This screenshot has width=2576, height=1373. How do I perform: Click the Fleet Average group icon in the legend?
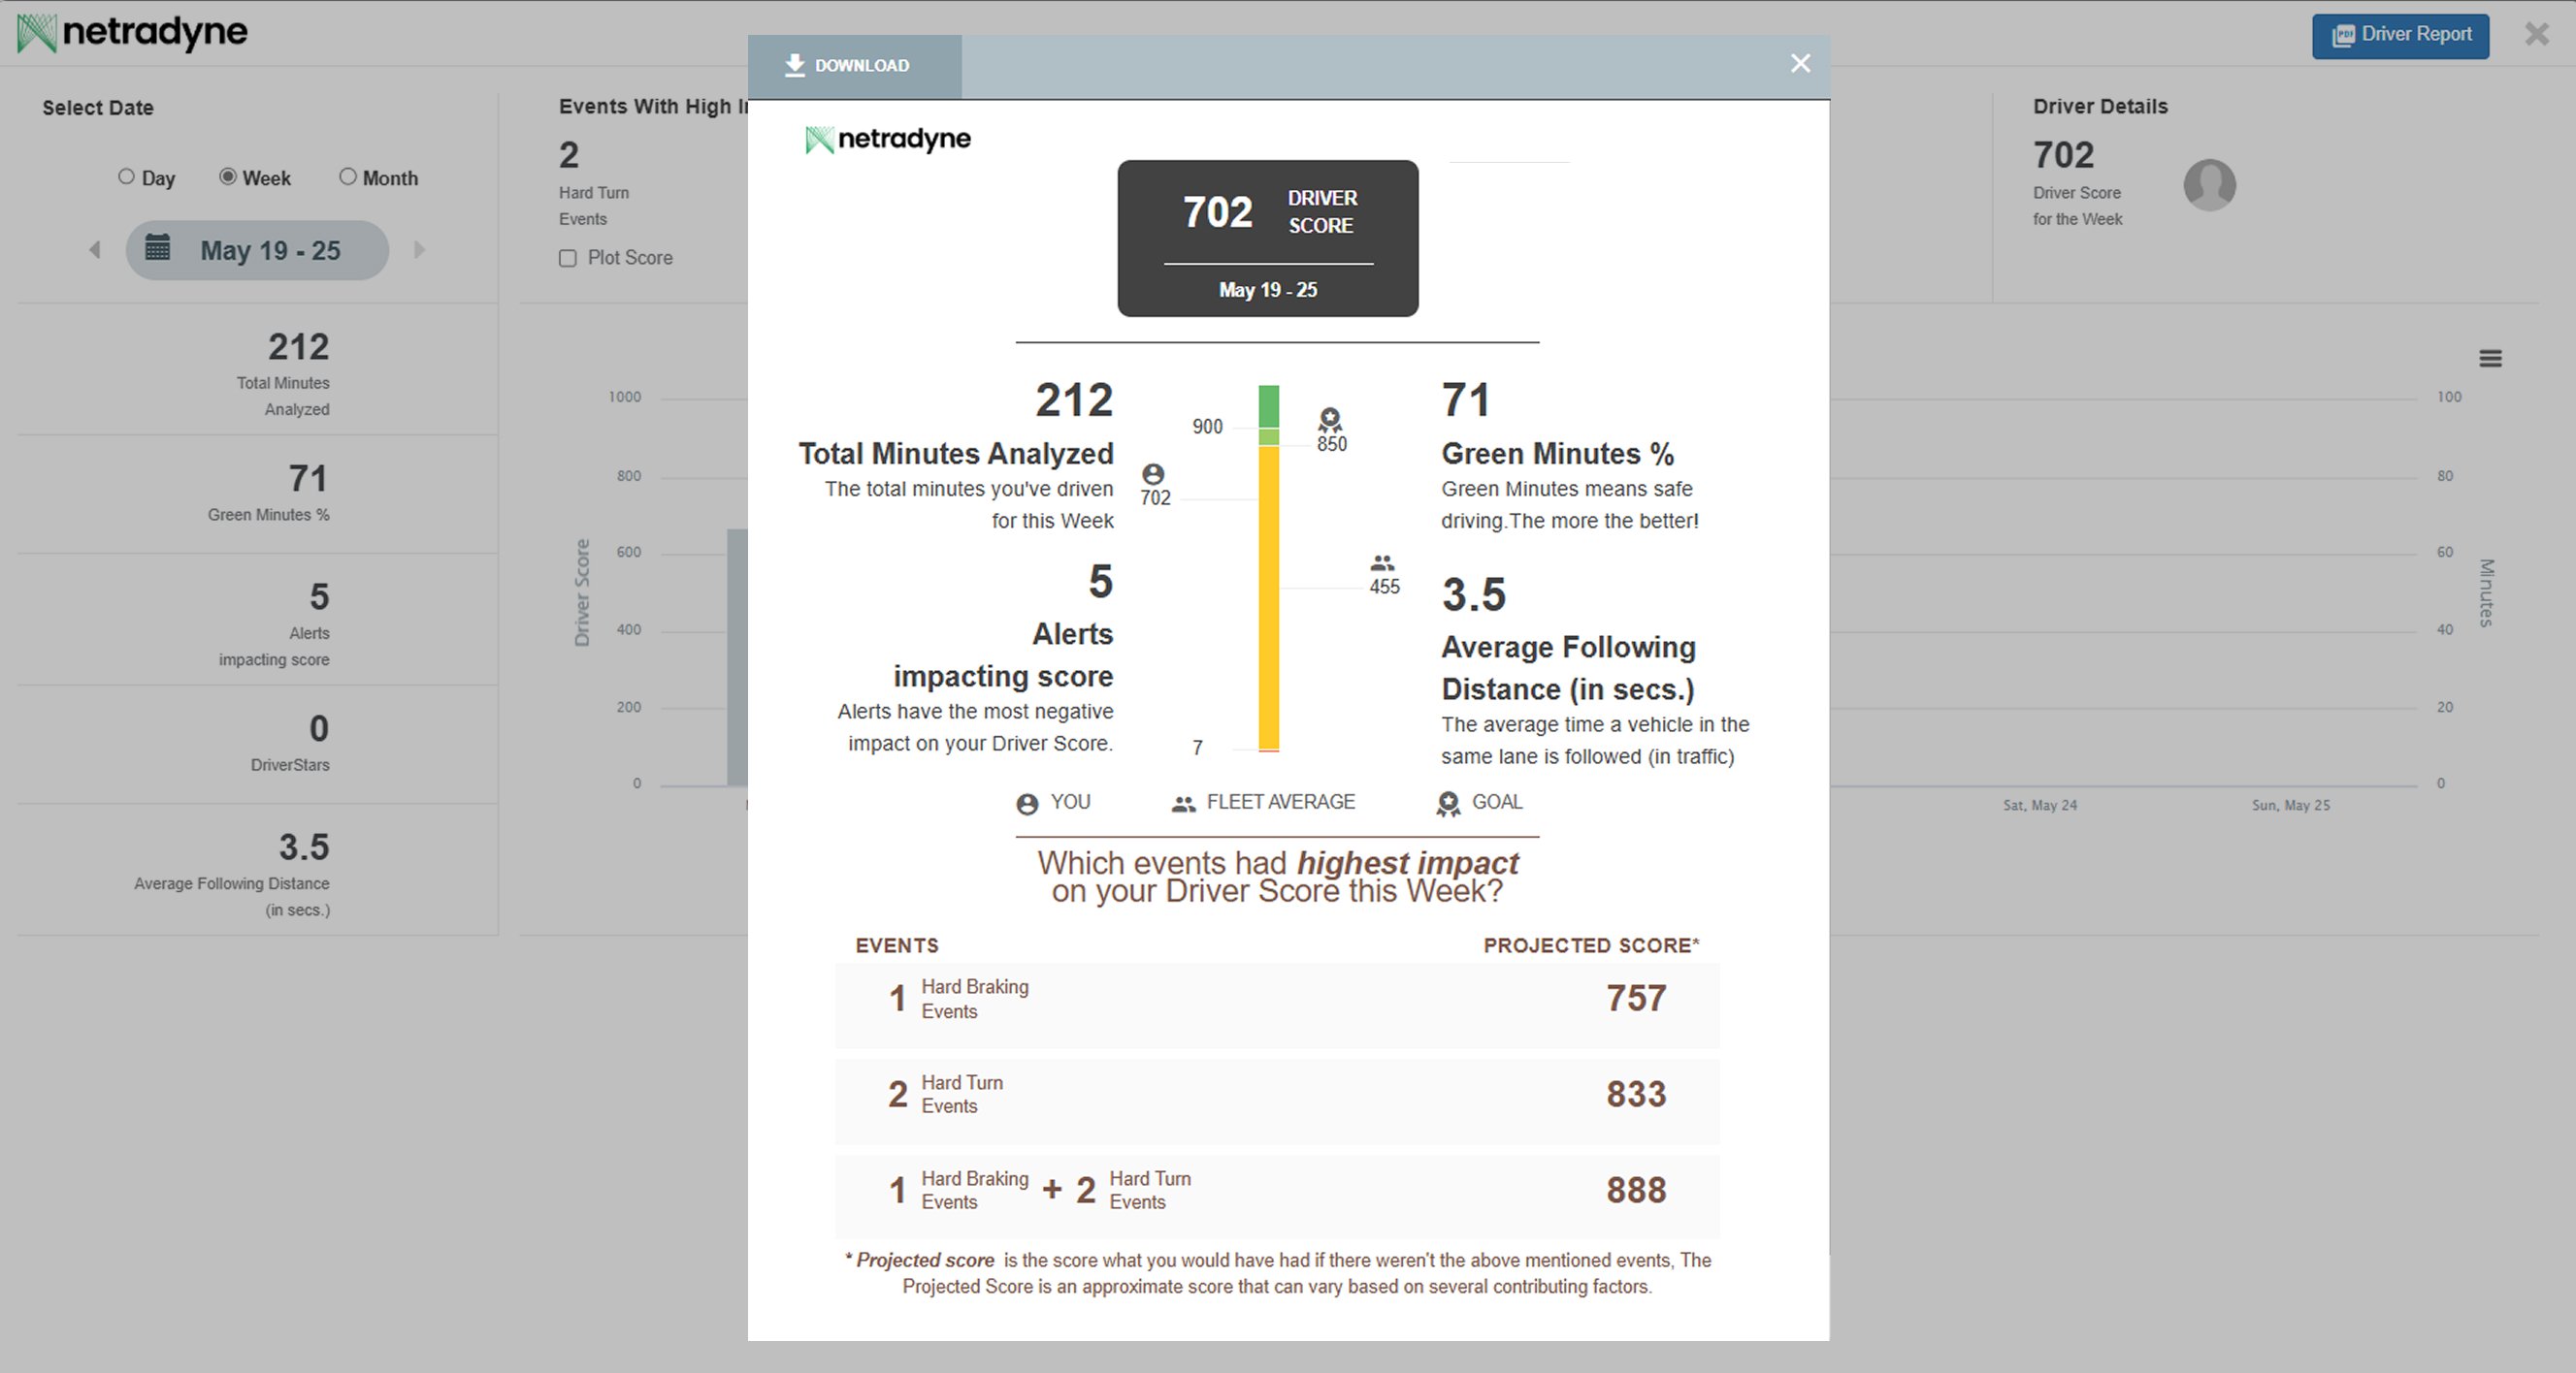click(1183, 805)
